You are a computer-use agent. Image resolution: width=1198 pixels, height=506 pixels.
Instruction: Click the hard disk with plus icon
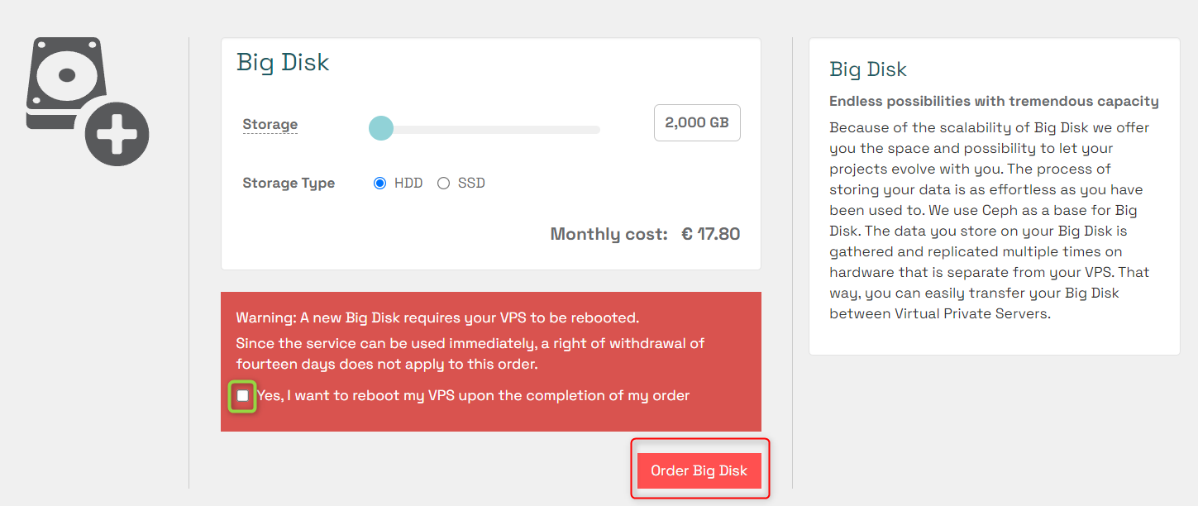coord(87,101)
